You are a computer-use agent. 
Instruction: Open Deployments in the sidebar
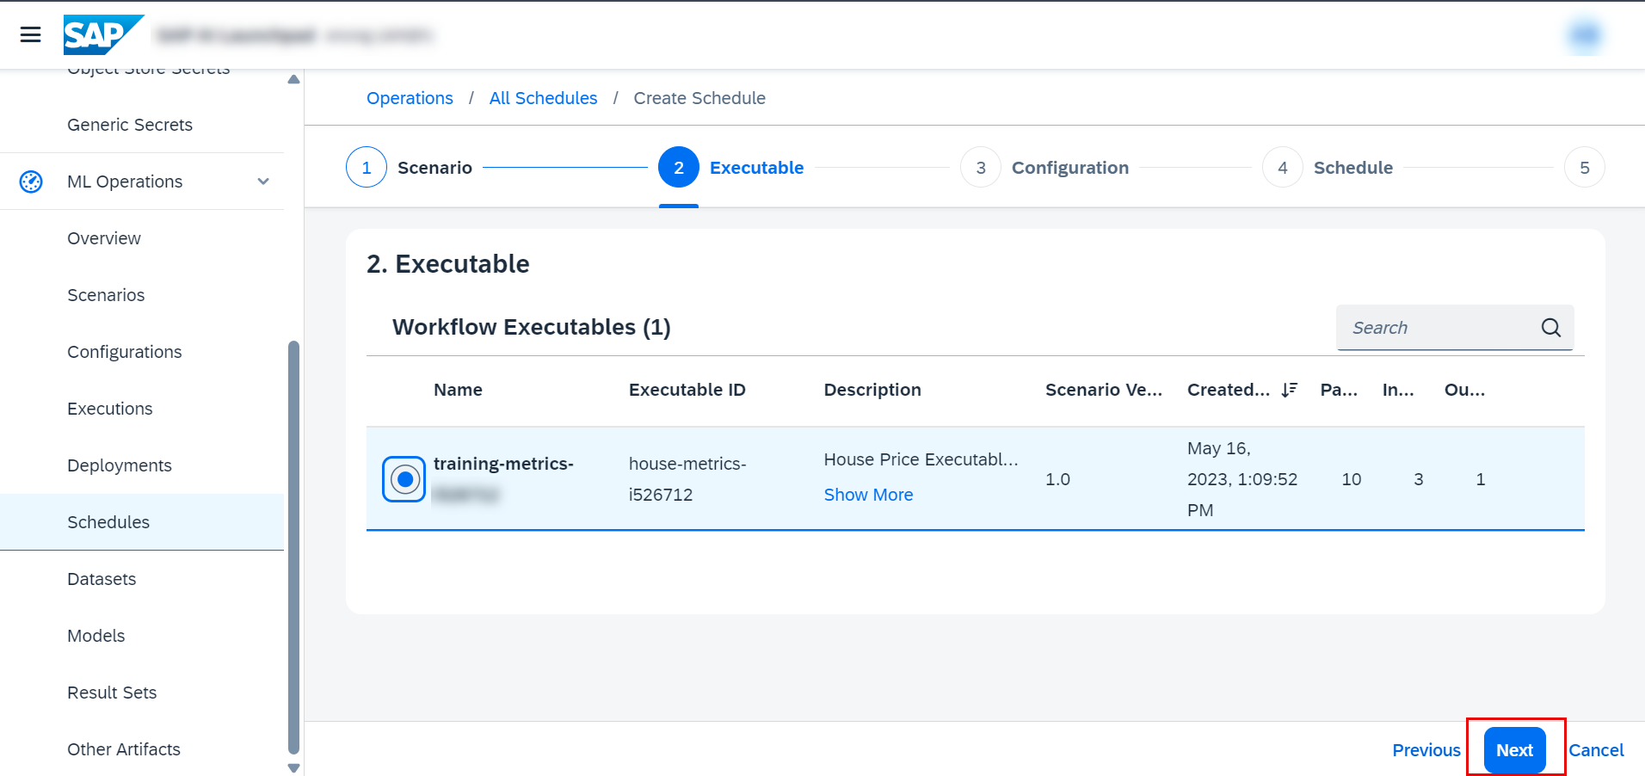click(x=120, y=465)
